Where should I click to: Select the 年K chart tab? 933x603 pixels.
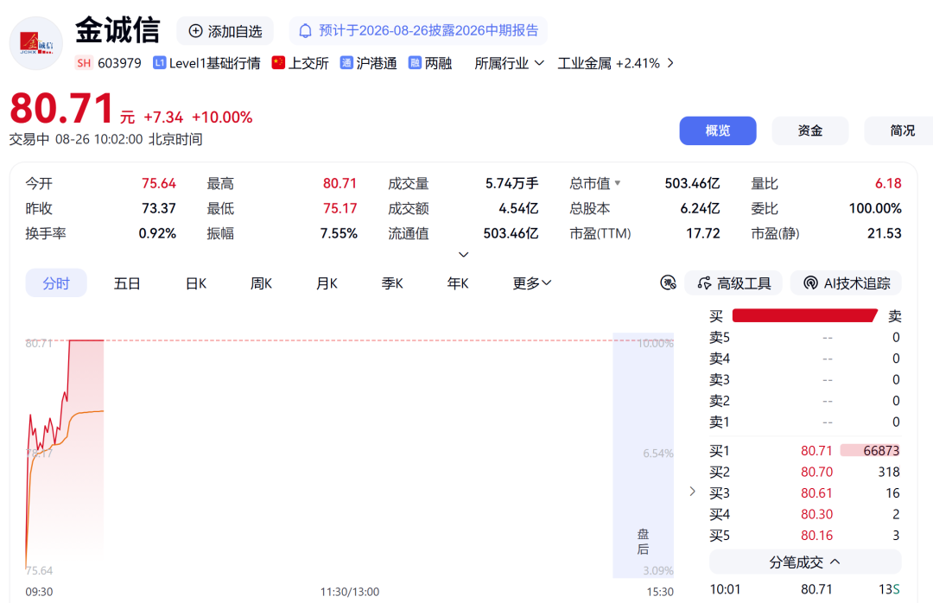tap(458, 283)
